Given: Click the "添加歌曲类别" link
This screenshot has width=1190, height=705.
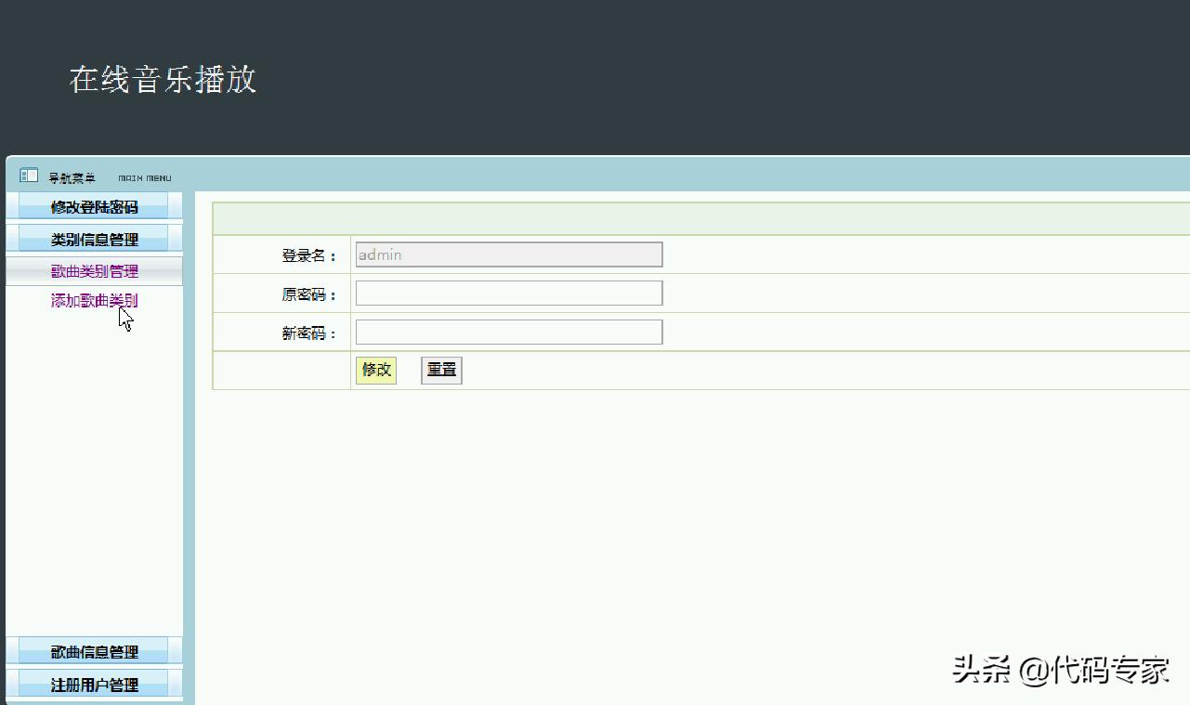Looking at the screenshot, I should click(94, 300).
